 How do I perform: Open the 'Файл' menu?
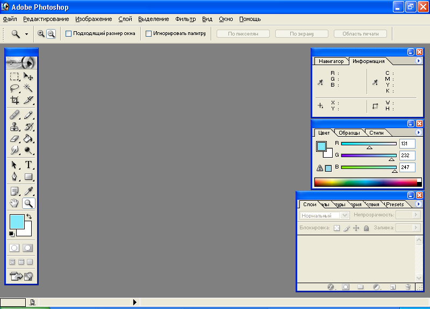click(x=10, y=19)
